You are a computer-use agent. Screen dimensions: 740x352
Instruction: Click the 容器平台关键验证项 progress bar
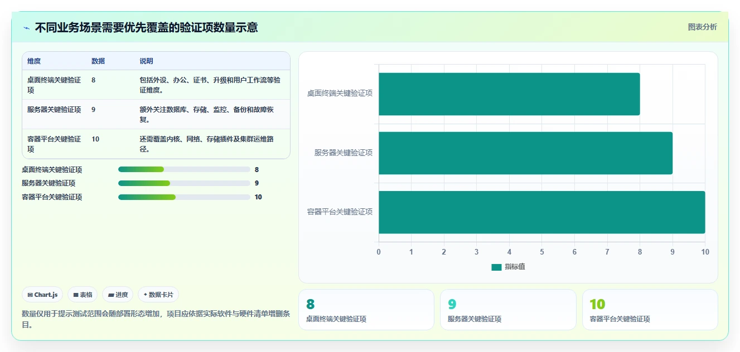184,197
